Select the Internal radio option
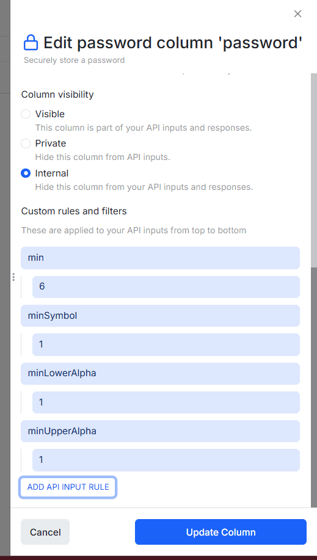The width and height of the screenshot is (317, 560). tap(26, 173)
